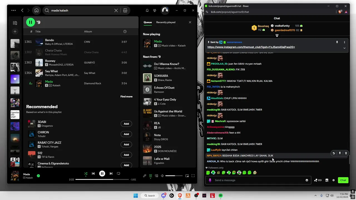Open the Browse icon beside search bar
The height and width of the screenshot is (200, 356).
(125, 10)
